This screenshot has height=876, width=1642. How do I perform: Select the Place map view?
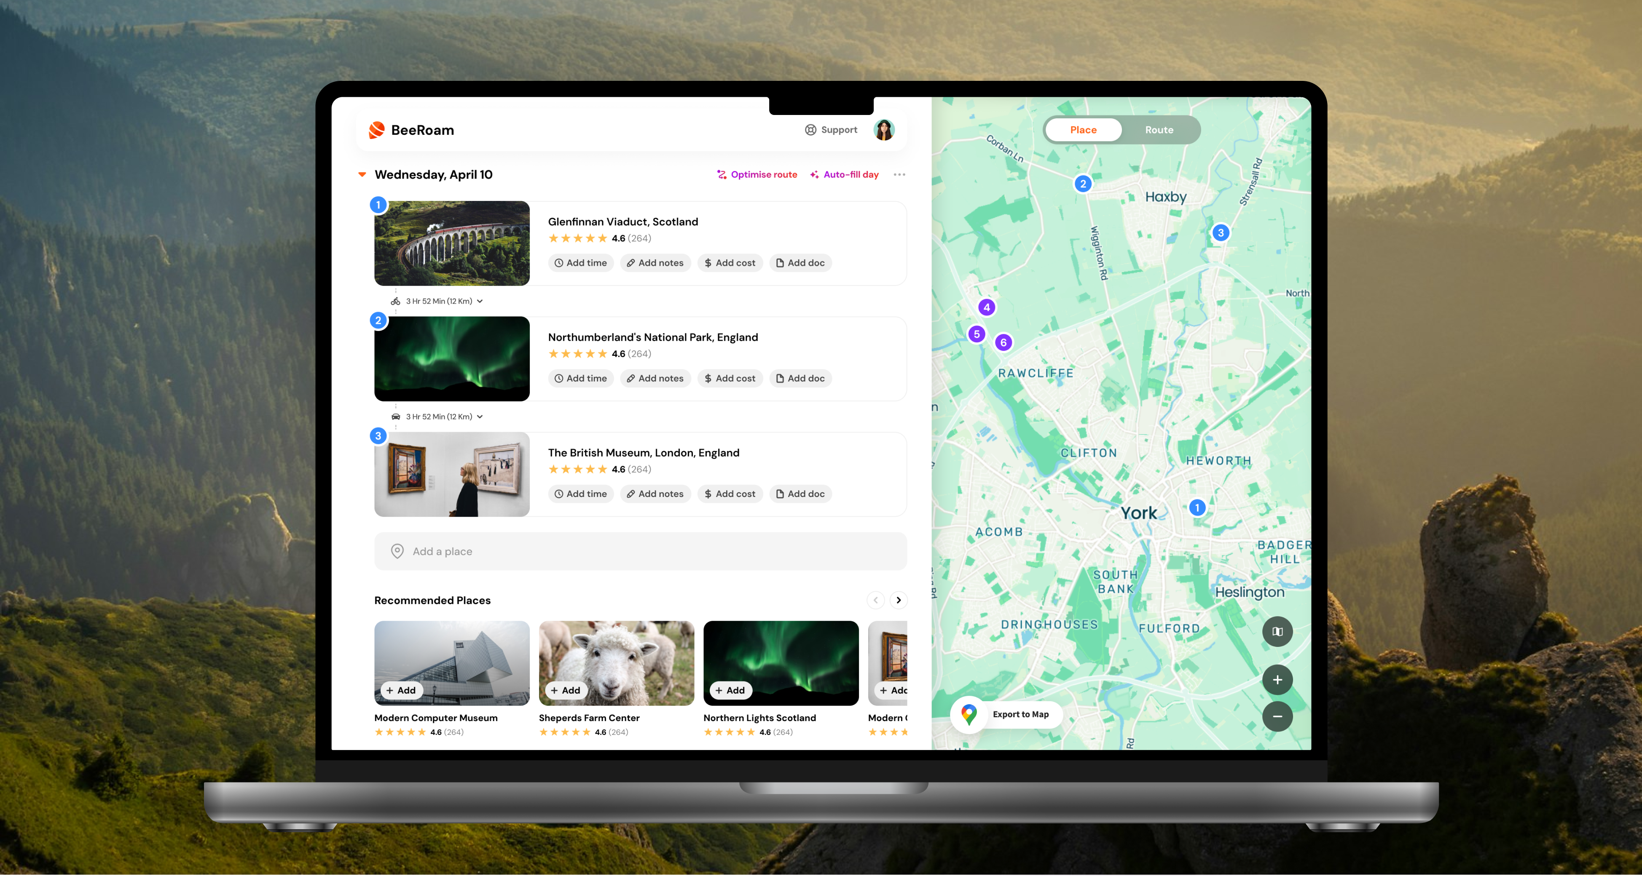click(x=1083, y=130)
